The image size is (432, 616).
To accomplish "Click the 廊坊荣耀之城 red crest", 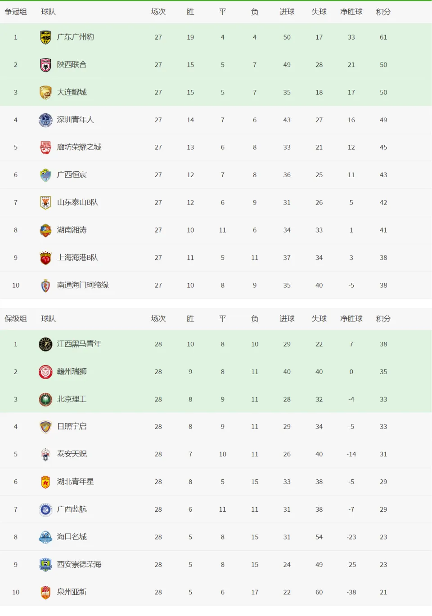I will click(45, 147).
